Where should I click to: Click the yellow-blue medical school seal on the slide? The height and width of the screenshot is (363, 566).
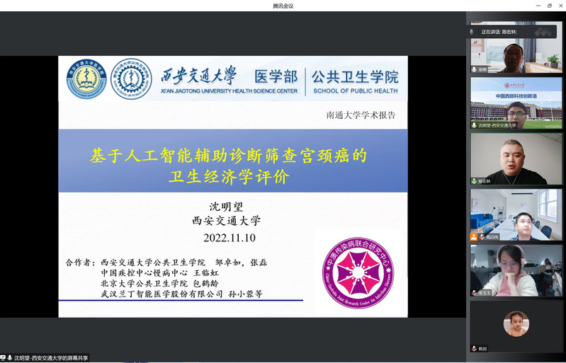(86, 79)
